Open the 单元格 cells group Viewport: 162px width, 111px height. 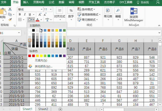tap(108, 14)
